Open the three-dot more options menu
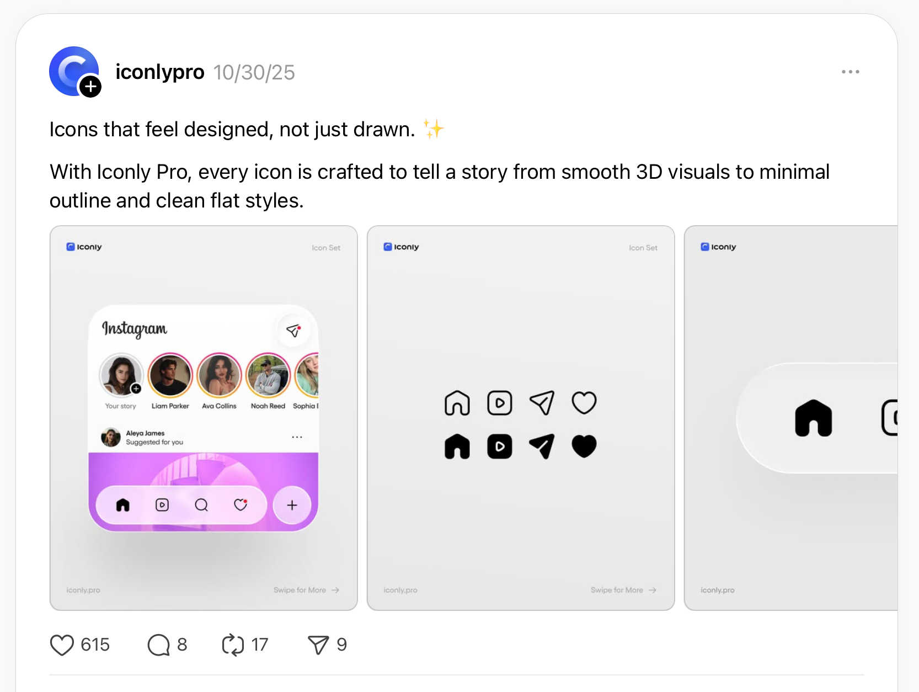919x692 pixels. coord(850,72)
